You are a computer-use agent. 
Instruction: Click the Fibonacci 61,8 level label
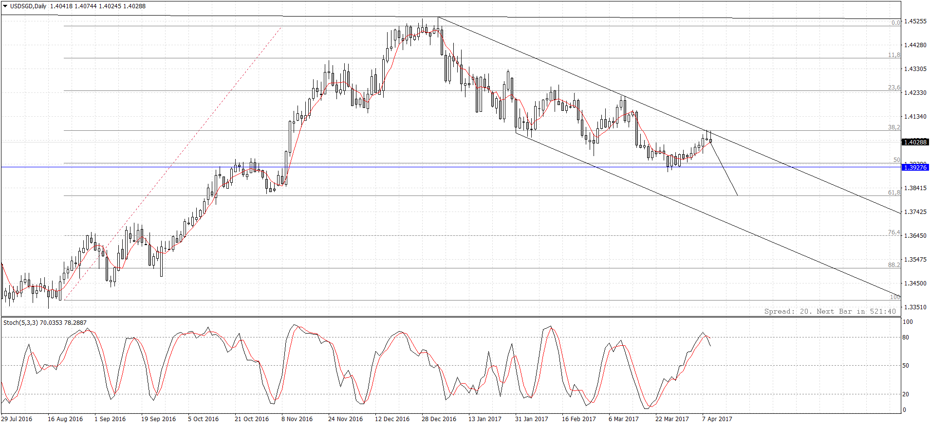pyautogui.click(x=894, y=193)
